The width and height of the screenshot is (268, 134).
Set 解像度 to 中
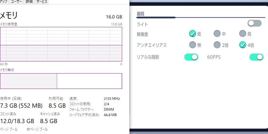(217, 34)
